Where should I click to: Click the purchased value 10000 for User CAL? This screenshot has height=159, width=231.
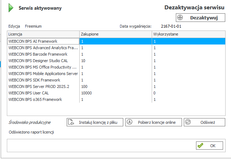point(86,93)
